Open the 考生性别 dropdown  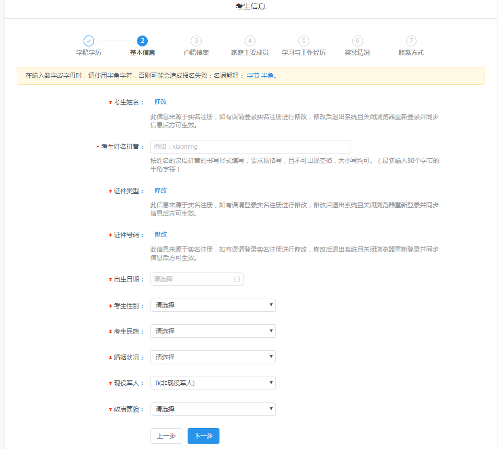(x=213, y=305)
